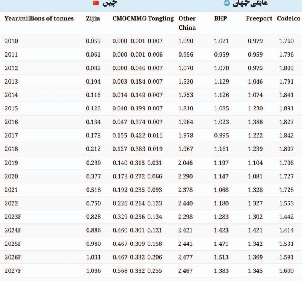Select the 2018 row label
Screen dimensions: 302x281
pyautogui.click(x=11, y=149)
